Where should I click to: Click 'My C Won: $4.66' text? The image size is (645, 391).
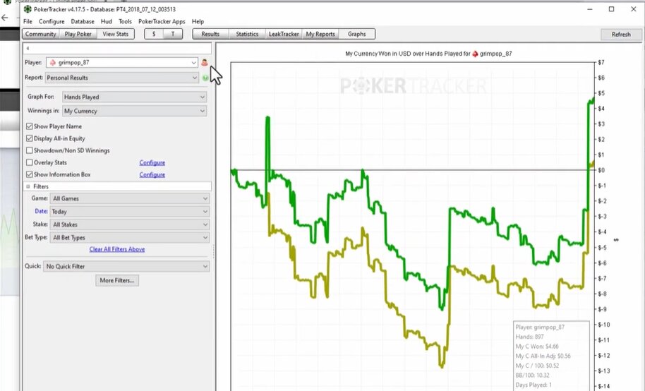tap(537, 346)
